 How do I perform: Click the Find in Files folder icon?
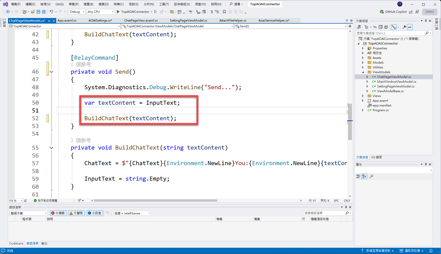coord(172,12)
